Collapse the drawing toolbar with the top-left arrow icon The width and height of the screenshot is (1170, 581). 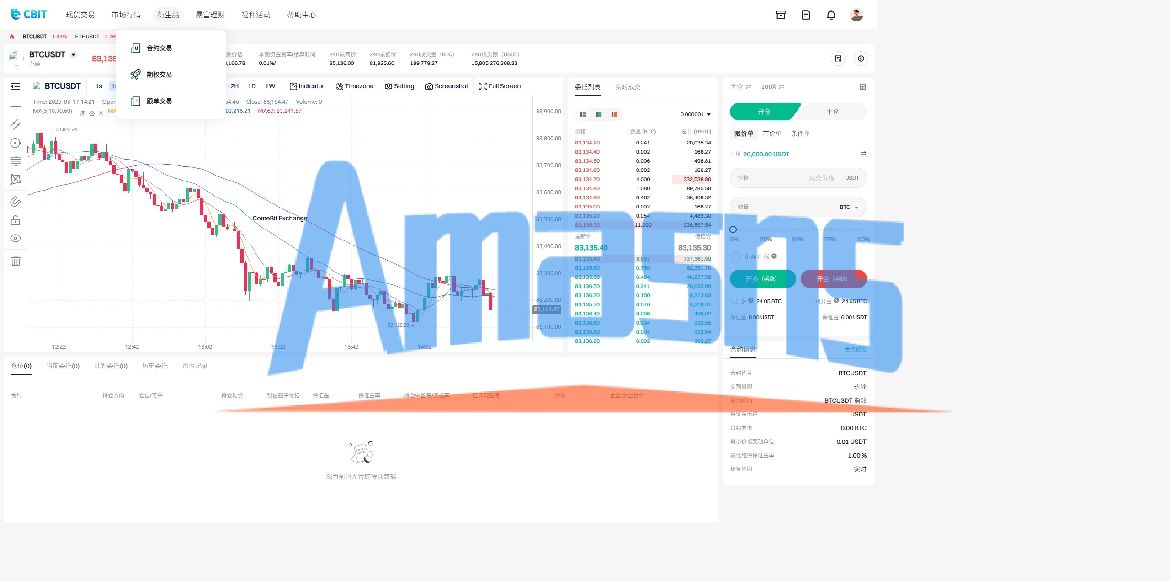point(16,86)
